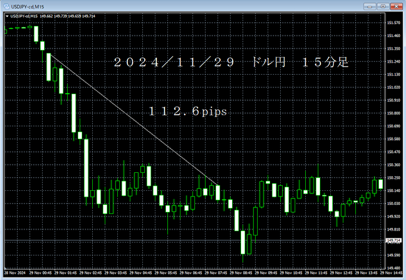Click the '2024/11/29 ドル円 15分足' title text

tap(231, 62)
